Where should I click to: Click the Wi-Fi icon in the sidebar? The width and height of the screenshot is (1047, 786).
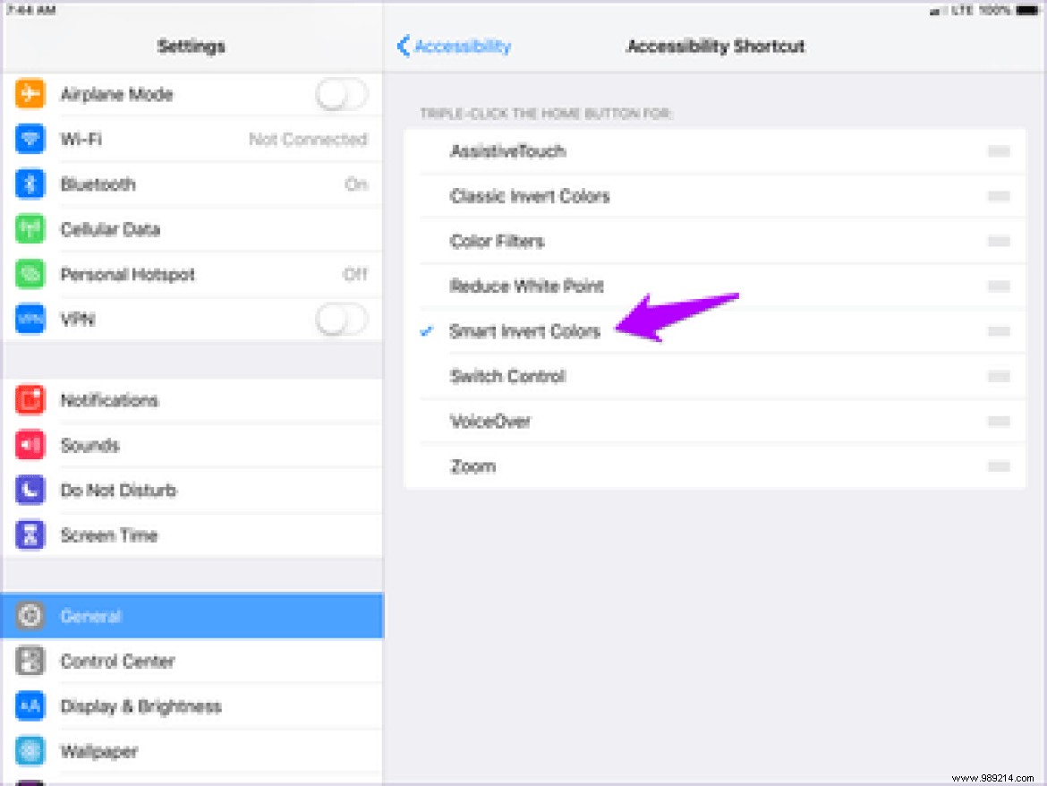tap(32, 139)
